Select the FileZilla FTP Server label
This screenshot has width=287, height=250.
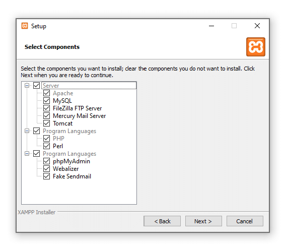pyautogui.click(x=77, y=108)
